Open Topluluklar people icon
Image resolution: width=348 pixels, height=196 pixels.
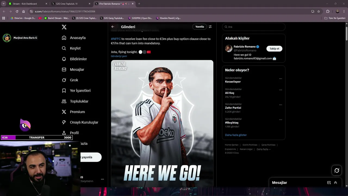64,101
